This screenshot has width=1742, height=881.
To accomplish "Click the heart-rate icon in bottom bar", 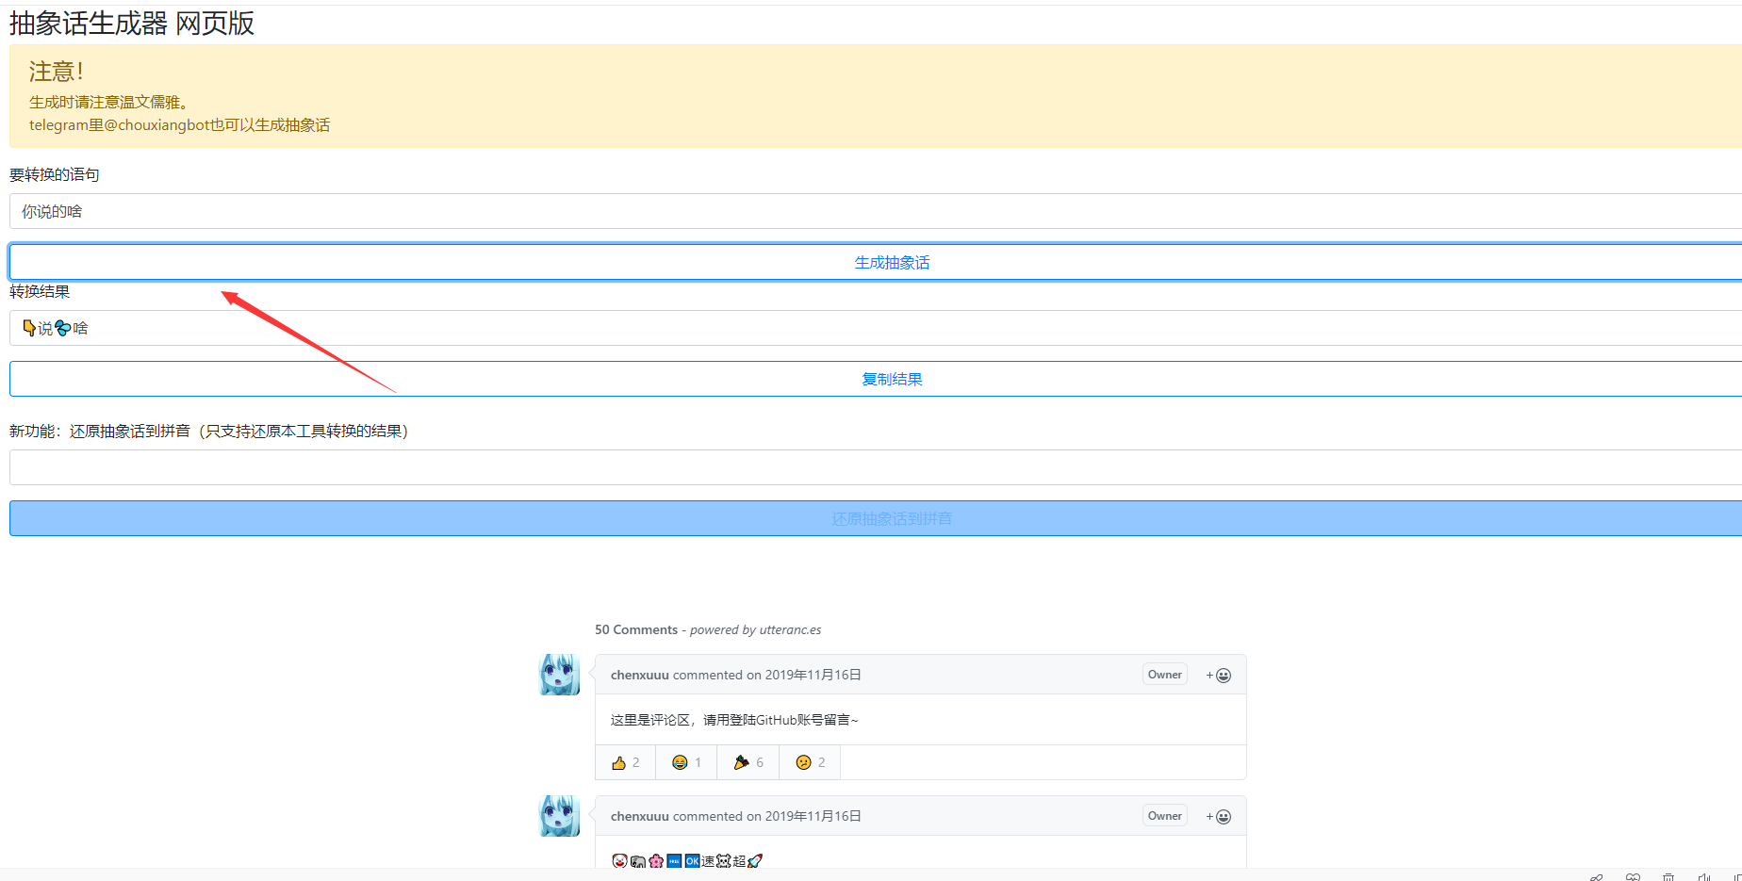I will pos(1633,877).
